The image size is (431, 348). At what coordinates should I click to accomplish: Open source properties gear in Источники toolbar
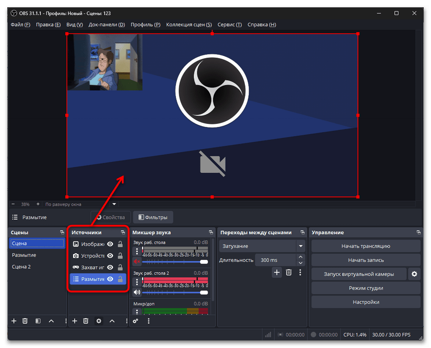click(x=99, y=321)
